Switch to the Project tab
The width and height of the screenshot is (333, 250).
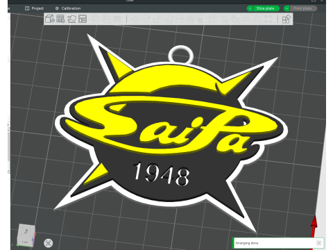pyautogui.click(x=34, y=8)
